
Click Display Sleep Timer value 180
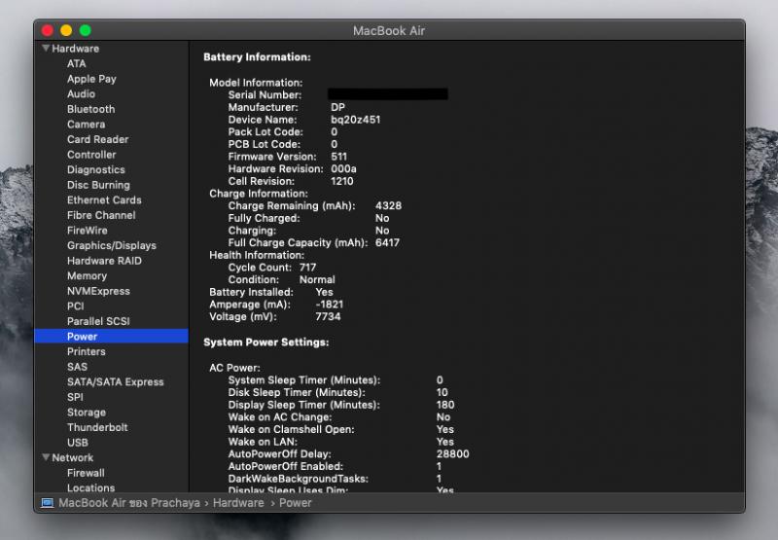[445, 405]
